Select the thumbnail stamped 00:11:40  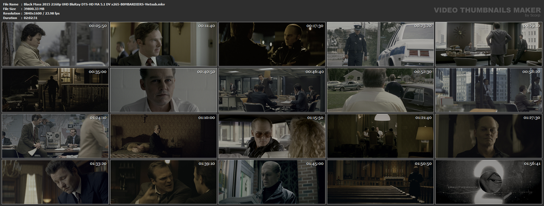(164, 44)
